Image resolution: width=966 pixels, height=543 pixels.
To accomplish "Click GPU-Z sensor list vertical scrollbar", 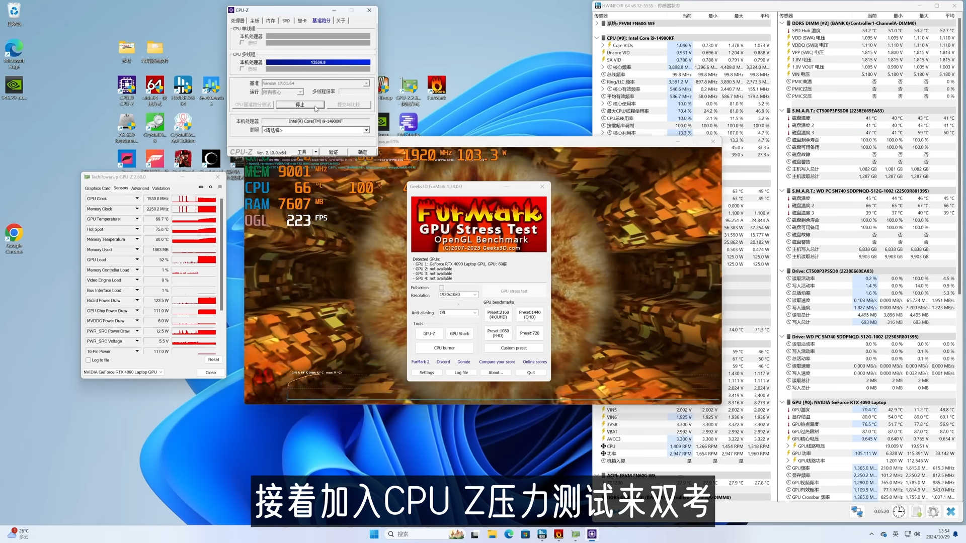I will click(x=221, y=254).
